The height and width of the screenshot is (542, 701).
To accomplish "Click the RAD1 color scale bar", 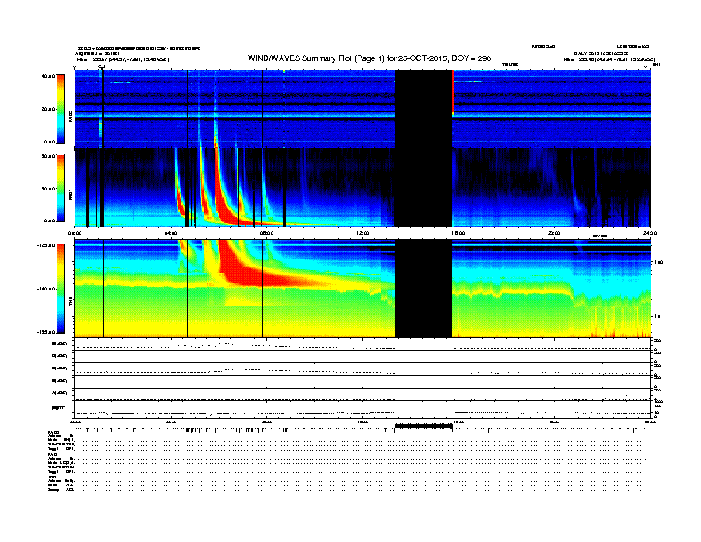I will 60,189.
